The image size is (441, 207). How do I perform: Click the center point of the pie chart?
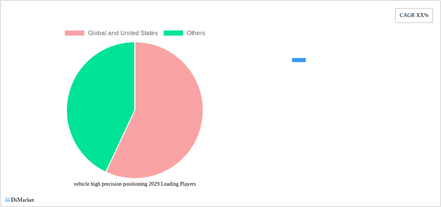135,110
